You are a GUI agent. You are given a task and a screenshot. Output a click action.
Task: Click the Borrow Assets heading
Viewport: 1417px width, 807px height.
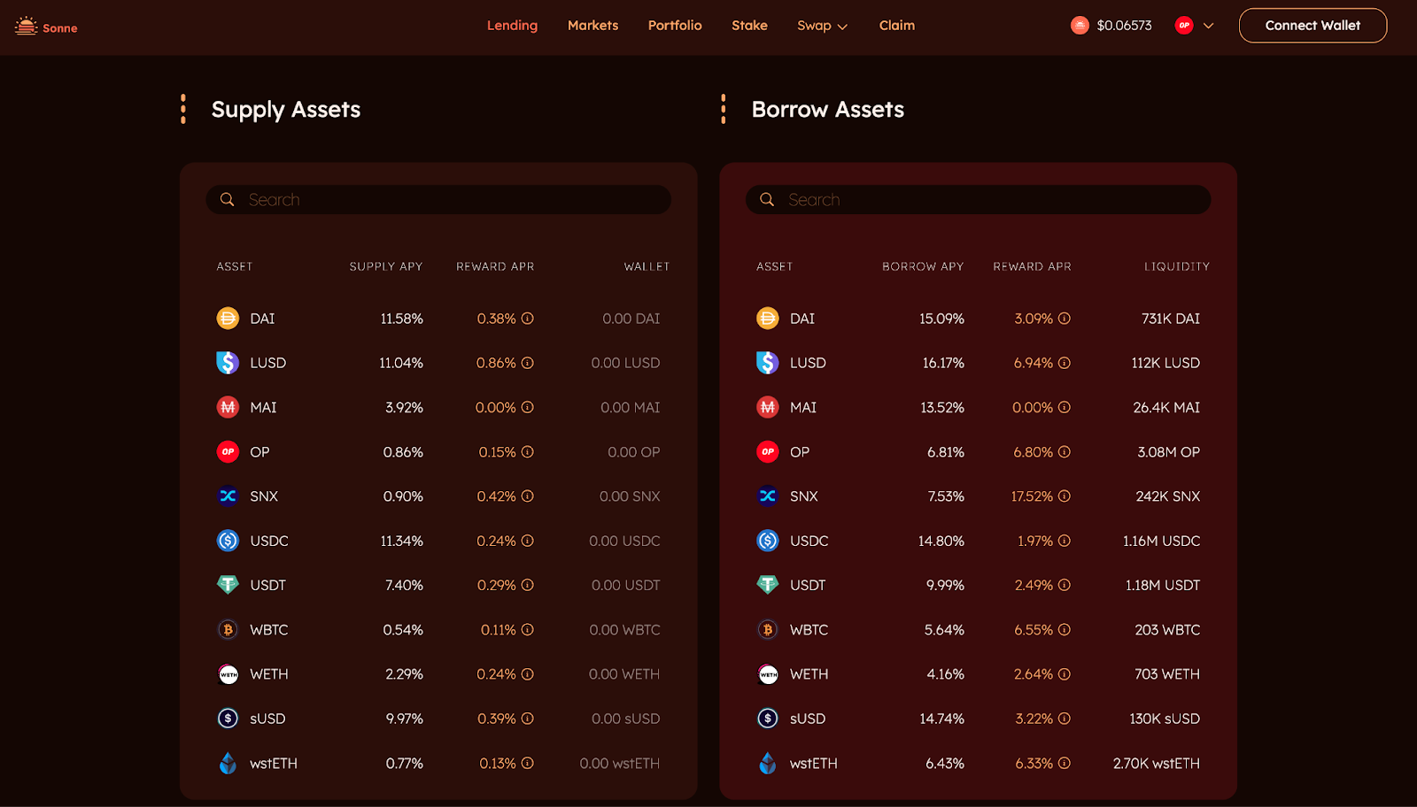[828, 110]
